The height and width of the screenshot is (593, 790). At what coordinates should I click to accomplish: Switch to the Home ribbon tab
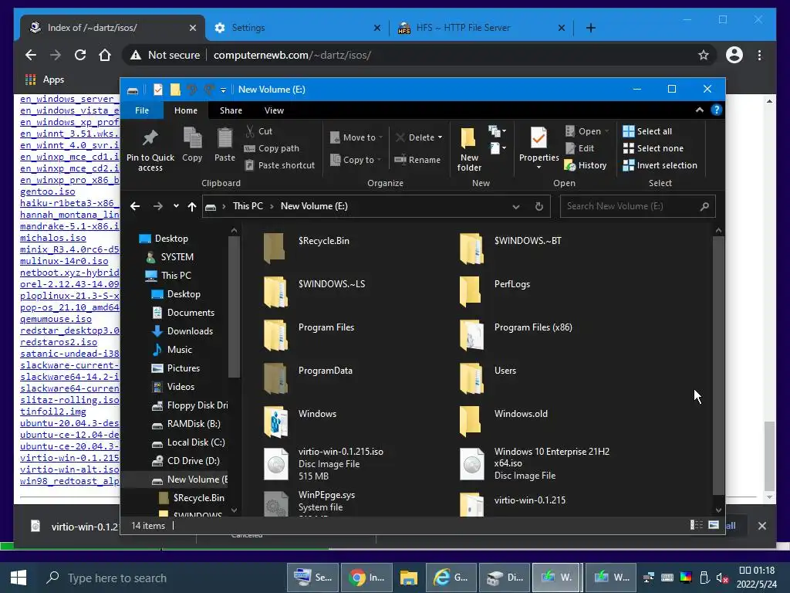coord(186,110)
